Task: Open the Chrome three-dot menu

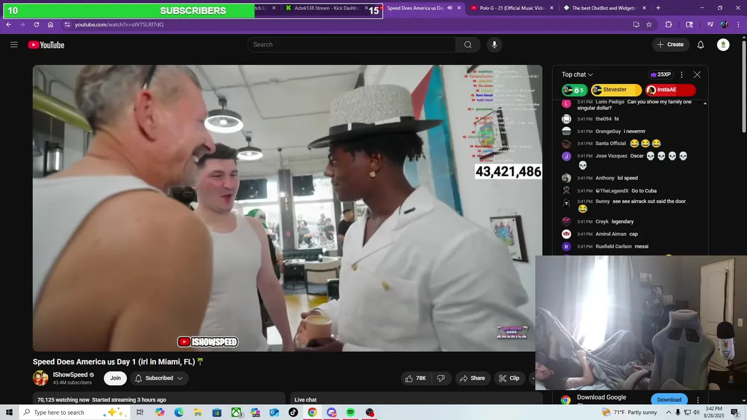Action: 739,24
